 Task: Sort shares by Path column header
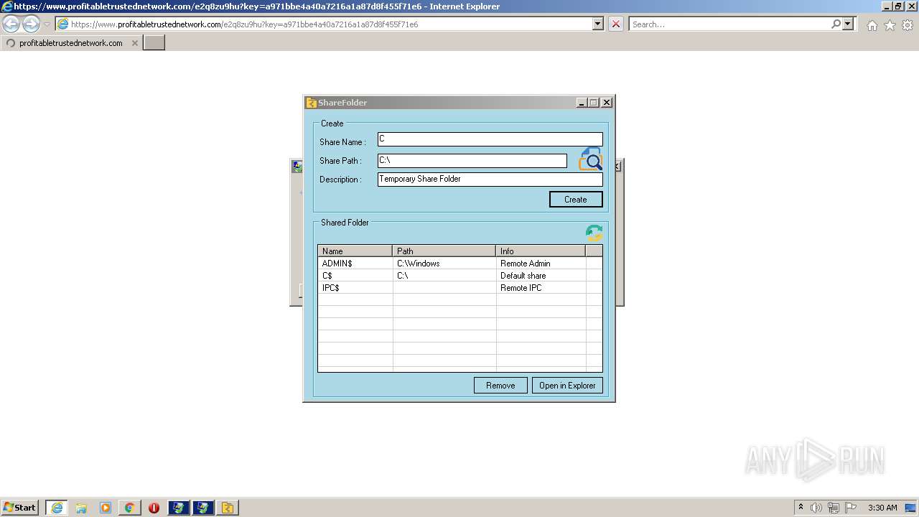[444, 251]
